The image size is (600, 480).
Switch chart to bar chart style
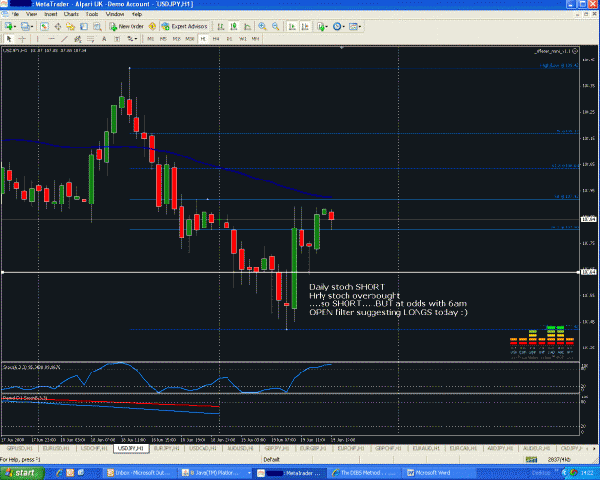point(221,26)
